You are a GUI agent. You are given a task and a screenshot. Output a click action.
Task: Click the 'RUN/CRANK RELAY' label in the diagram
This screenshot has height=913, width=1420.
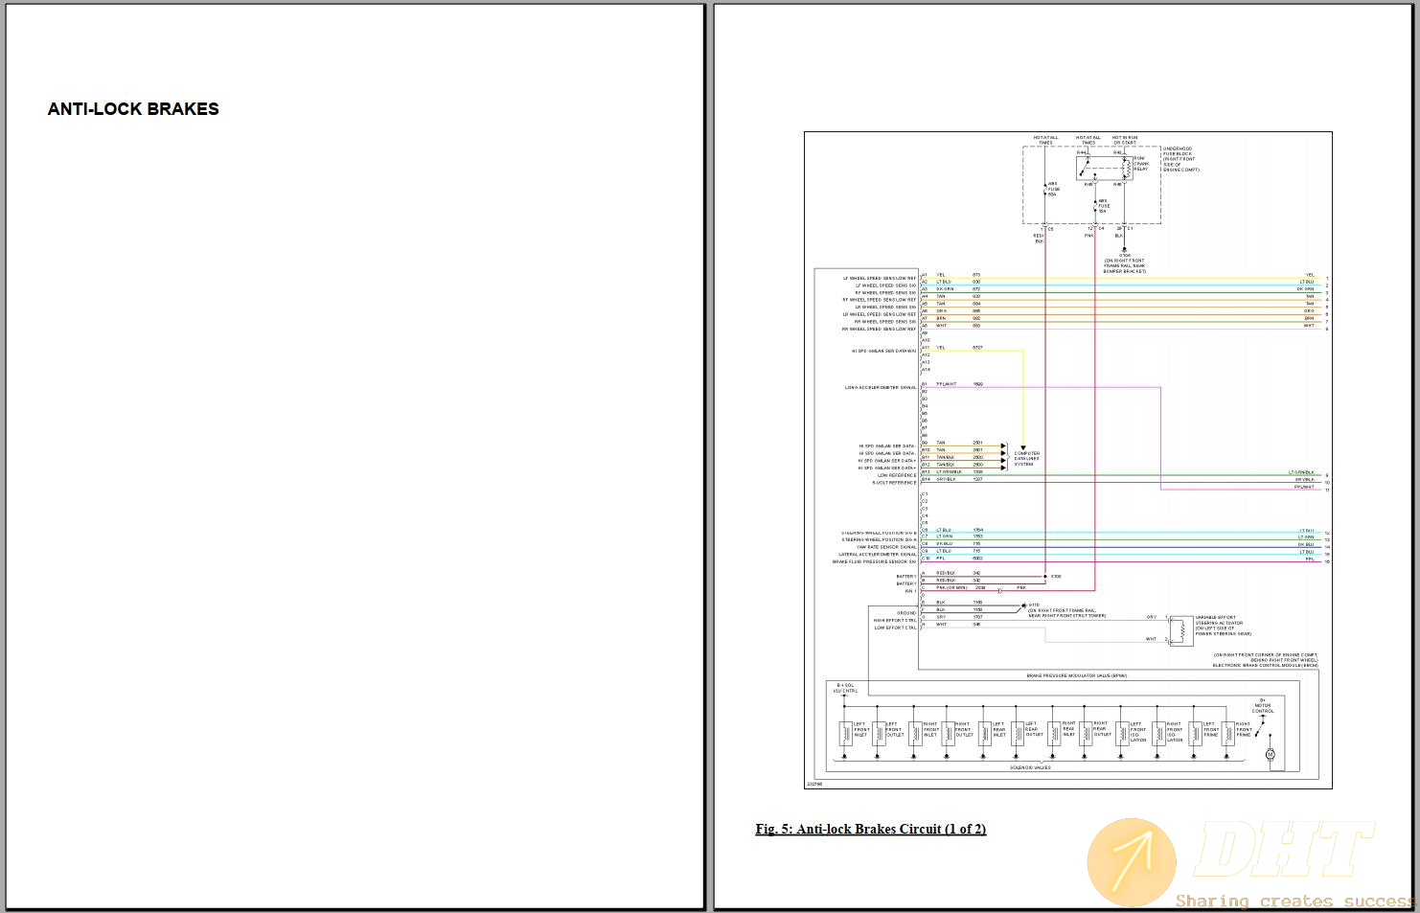pyautogui.click(x=1141, y=164)
